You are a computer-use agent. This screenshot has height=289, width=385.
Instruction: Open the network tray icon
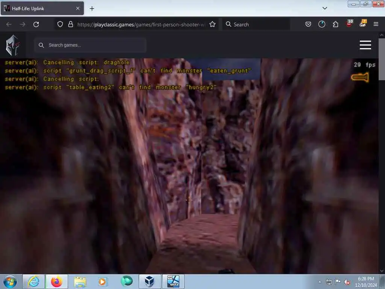coord(329,282)
